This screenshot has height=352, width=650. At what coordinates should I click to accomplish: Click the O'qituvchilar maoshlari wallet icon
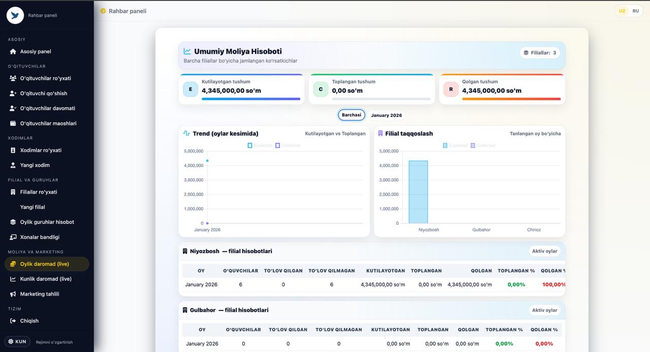(13, 123)
